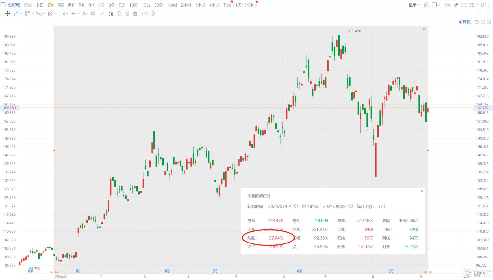Image resolution: width=493 pixels, height=280 pixels.
Task: Open the 1天:1分K period dropdown
Action: click(x=246, y=5)
